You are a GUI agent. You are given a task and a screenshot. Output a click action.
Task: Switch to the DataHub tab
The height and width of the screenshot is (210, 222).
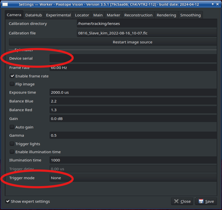coord(33,15)
